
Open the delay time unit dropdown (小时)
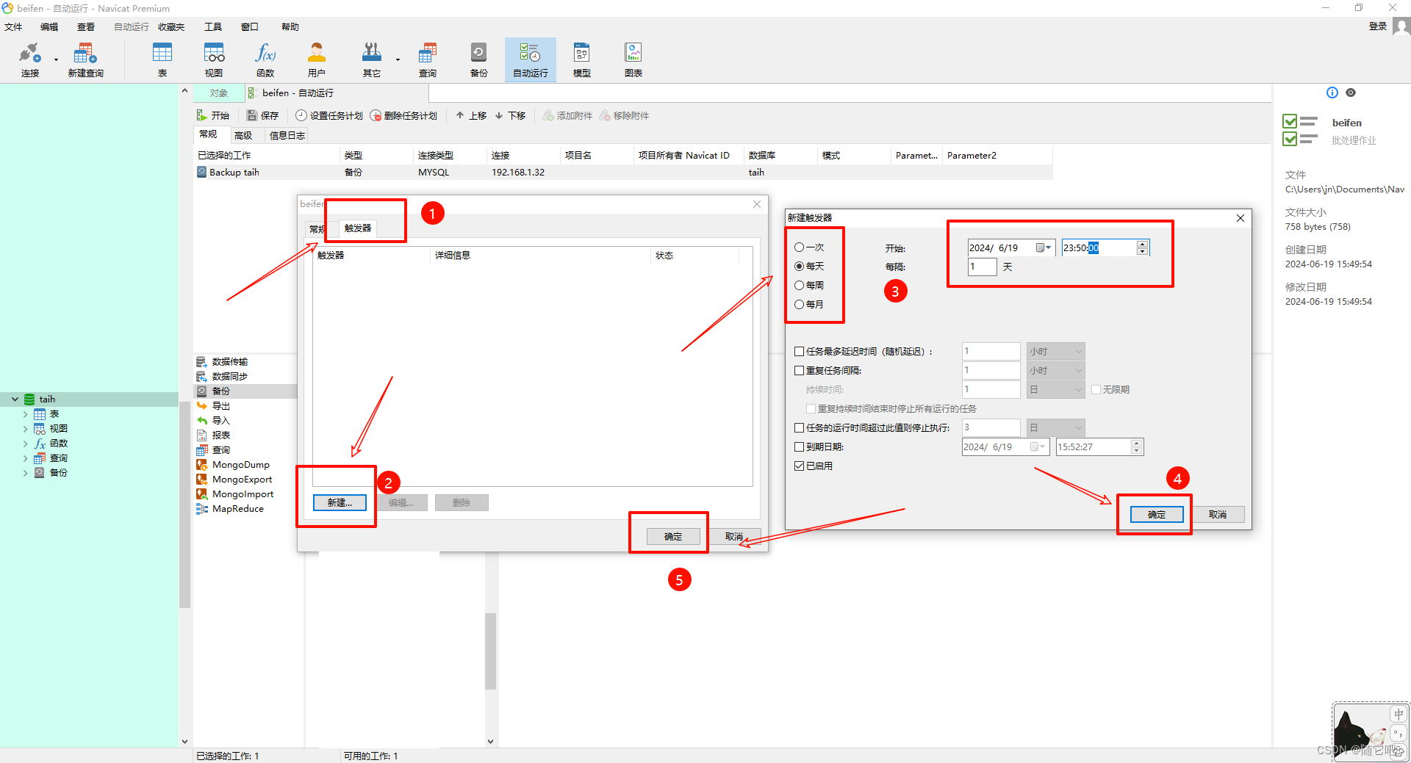point(1055,352)
